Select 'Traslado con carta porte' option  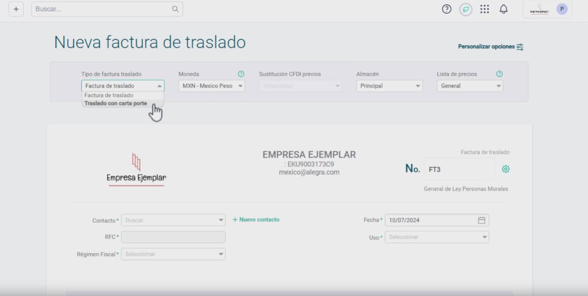(x=116, y=103)
